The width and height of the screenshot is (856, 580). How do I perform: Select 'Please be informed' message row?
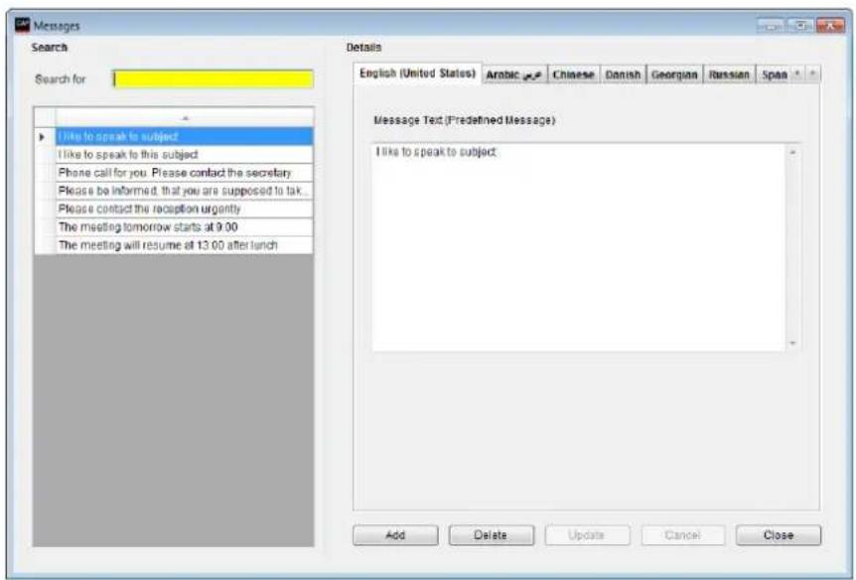(x=185, y=191)
